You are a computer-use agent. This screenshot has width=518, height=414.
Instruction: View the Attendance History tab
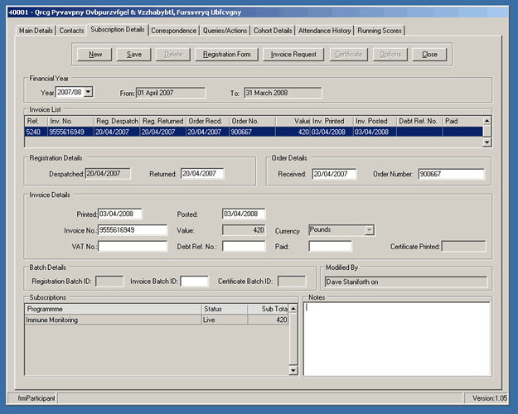pos(324,31)
